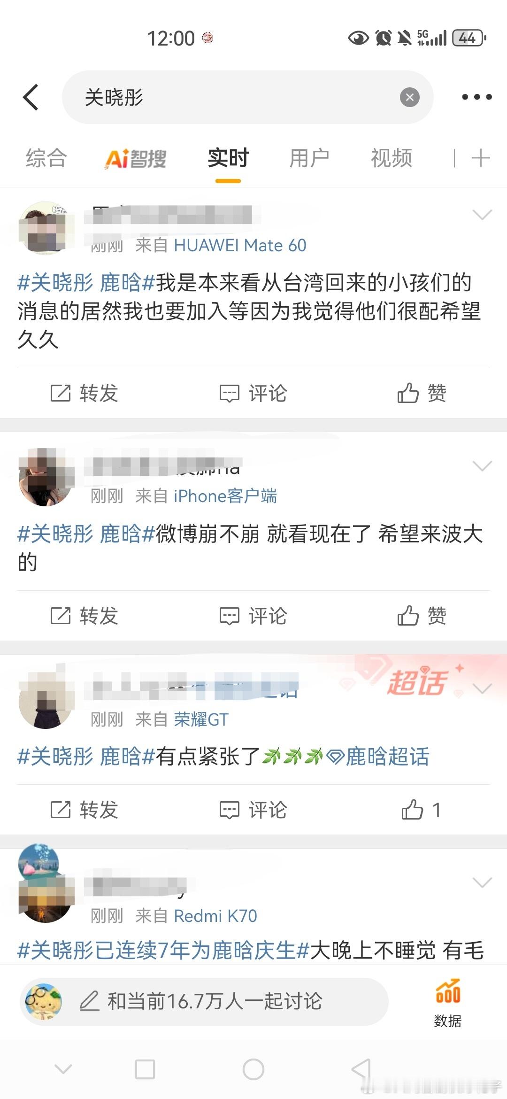Image resolution: width=507 pixels, height=1099 pixels.
Task: Switch to the 综合 tab
Action: (x=46, y=158)
